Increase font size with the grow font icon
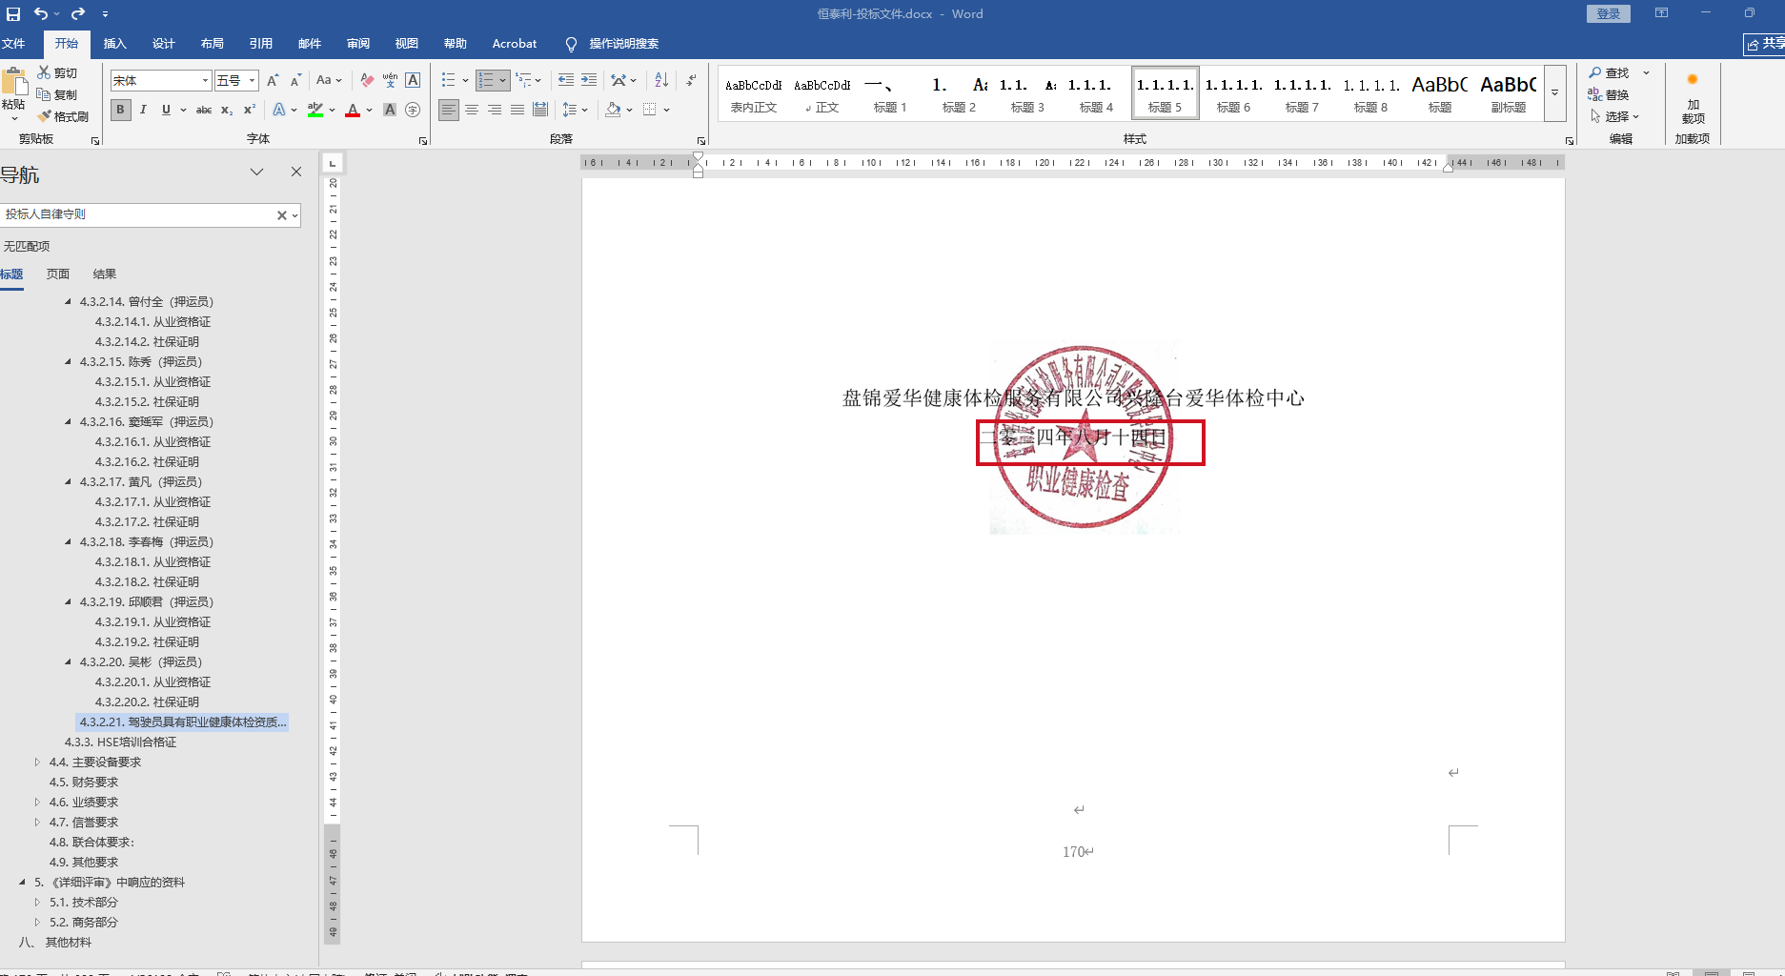This screenshot has width=1785, height=976. coord(273,80)
